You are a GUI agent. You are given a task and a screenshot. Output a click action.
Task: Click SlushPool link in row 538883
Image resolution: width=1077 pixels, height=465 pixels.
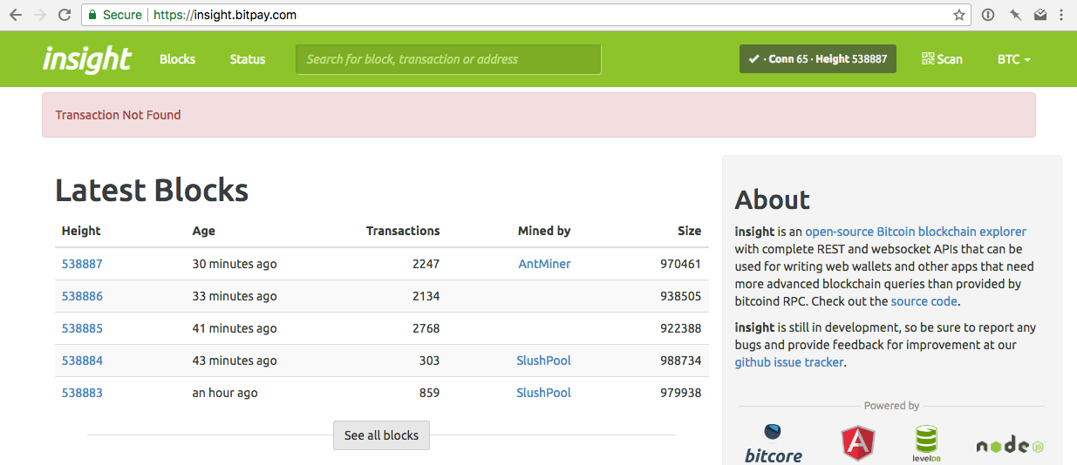click(x=543, y=393)
